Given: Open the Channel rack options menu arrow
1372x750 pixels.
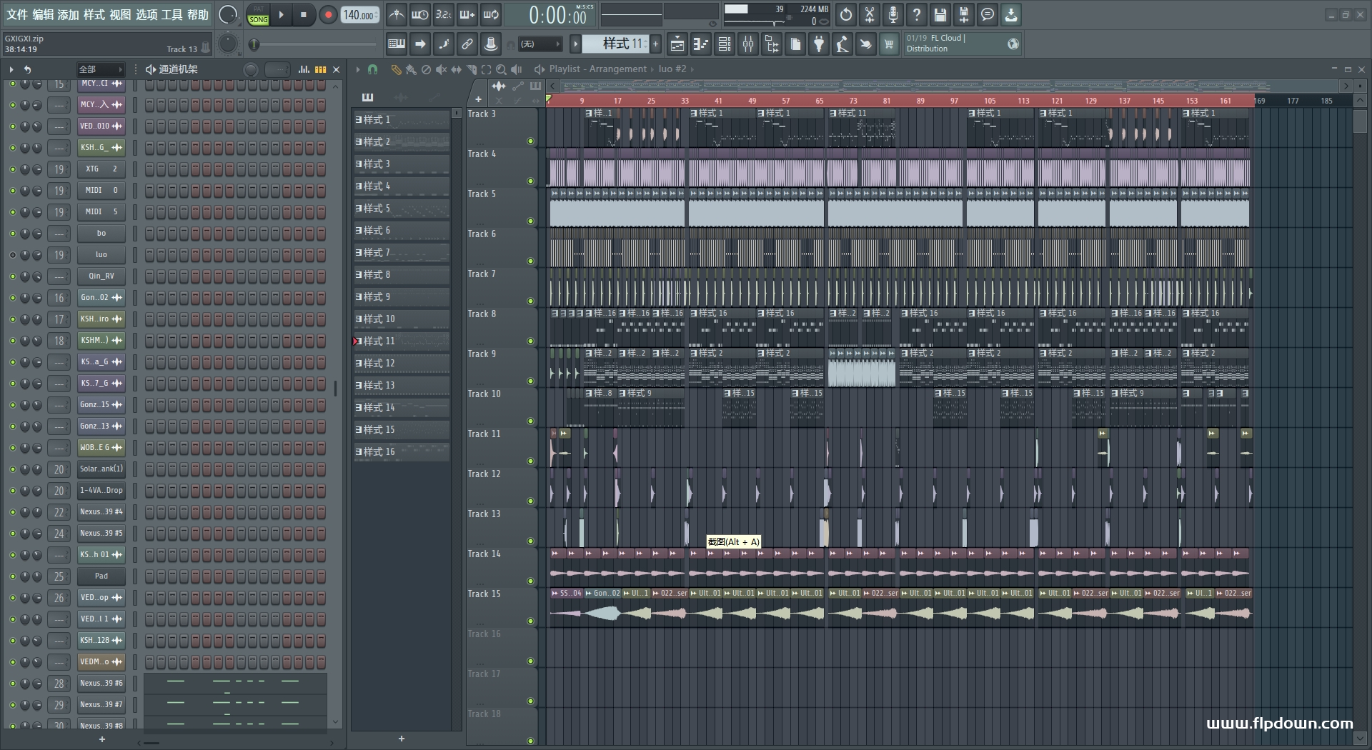Looking at the screenshot, I should coord(11,69).
